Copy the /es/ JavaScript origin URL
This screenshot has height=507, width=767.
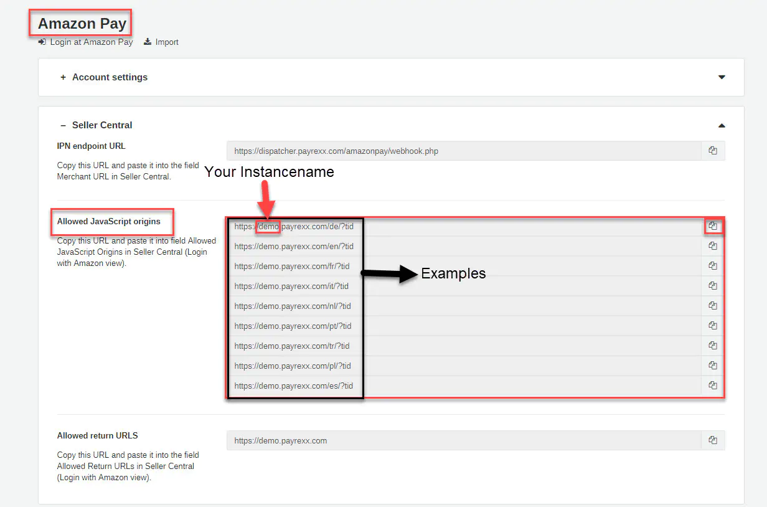[x=713, y=386]
